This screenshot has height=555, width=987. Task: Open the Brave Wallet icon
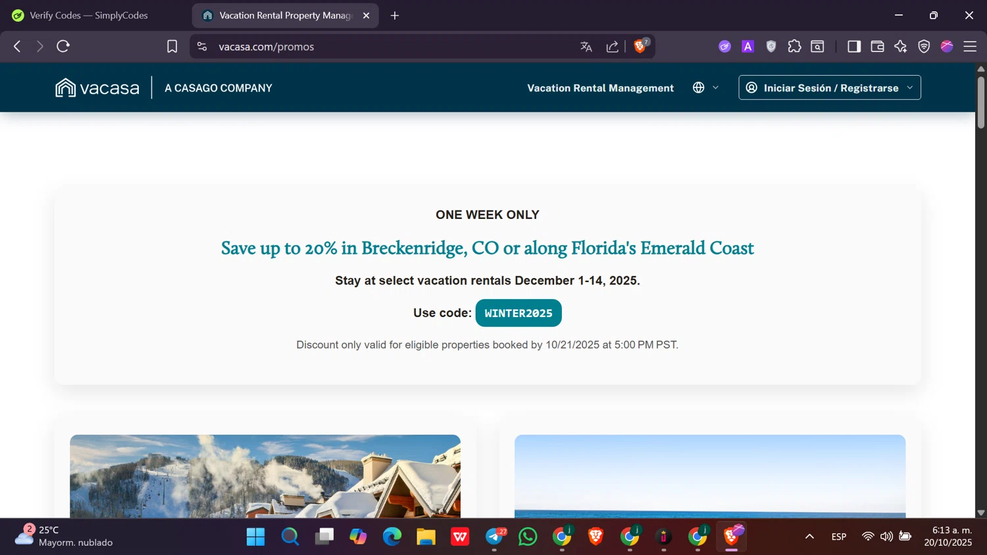pyautogui.click(x=877, y=46)
